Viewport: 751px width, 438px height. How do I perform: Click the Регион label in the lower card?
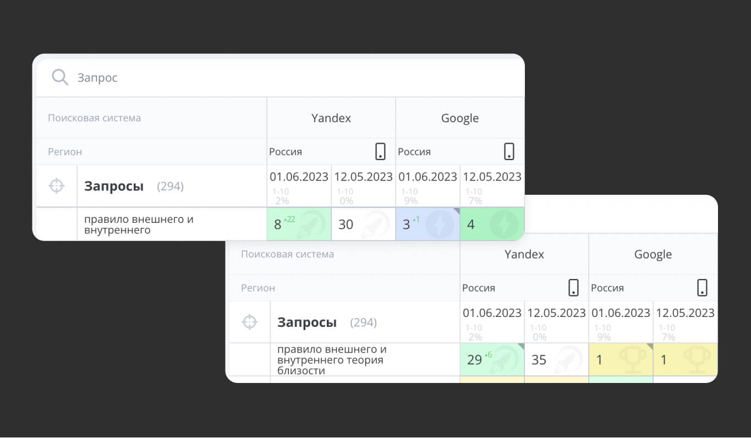[258, 288]
